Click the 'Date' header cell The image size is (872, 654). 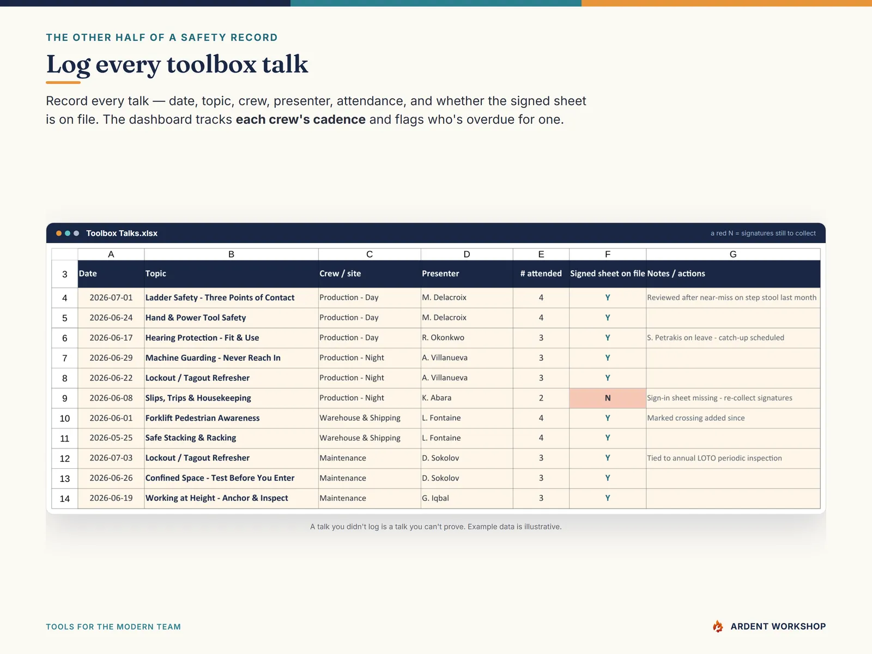tap(111, 274)
